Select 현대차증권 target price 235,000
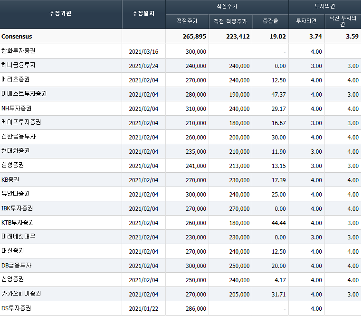This screenshot has height=316, width=362. click(196, 152)
